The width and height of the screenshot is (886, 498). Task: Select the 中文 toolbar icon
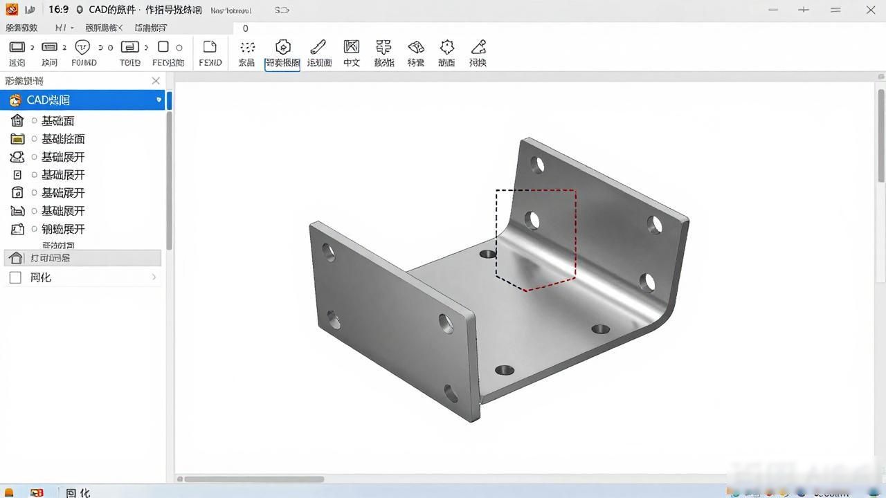point(352,47)
